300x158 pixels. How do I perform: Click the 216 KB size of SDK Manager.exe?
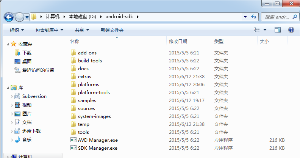[277, 148]
